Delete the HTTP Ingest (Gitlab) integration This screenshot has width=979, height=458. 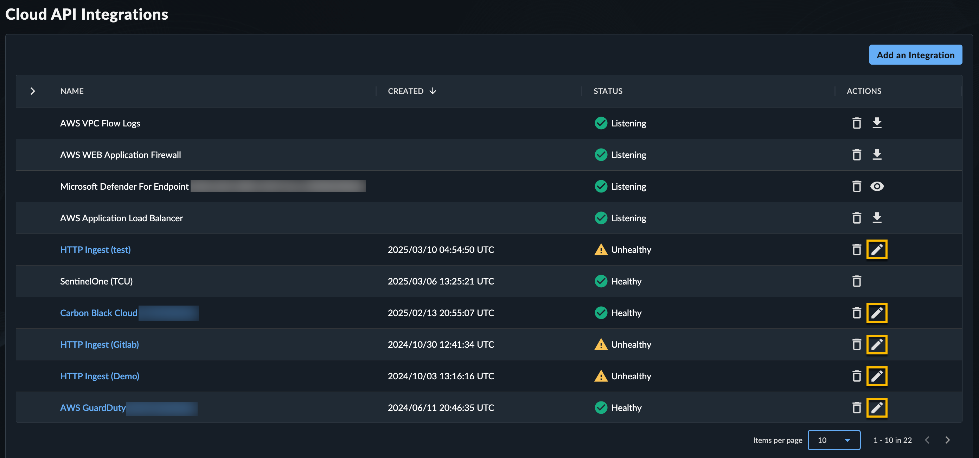pos(857,345)
